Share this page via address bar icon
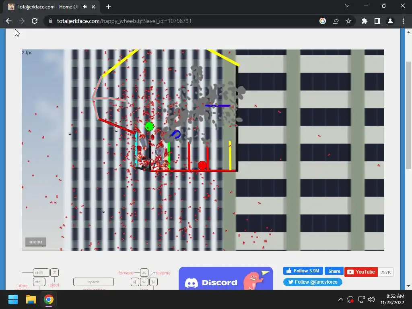412x309 pixels. 336,21
